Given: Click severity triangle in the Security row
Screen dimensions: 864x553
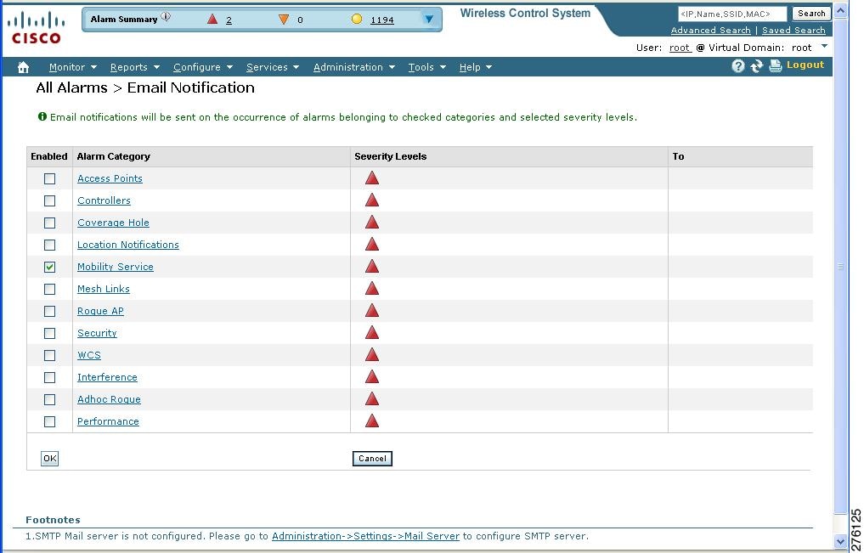Looking at the screenshot, I should pos(372,332).
